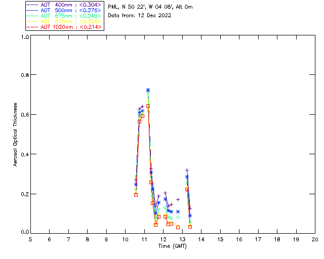Click the AOT 870nm legend entry
The height and width of the screenshot is (259, 324).
pos(64,21)
